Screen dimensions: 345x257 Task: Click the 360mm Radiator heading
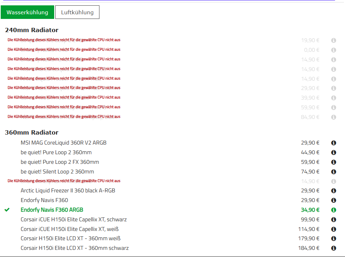tap(32, 132)
